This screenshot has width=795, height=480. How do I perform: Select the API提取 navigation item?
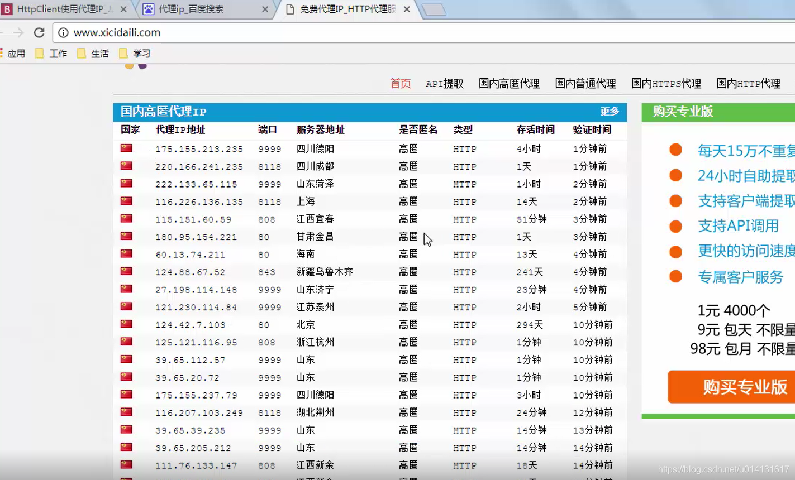point(444,83)
